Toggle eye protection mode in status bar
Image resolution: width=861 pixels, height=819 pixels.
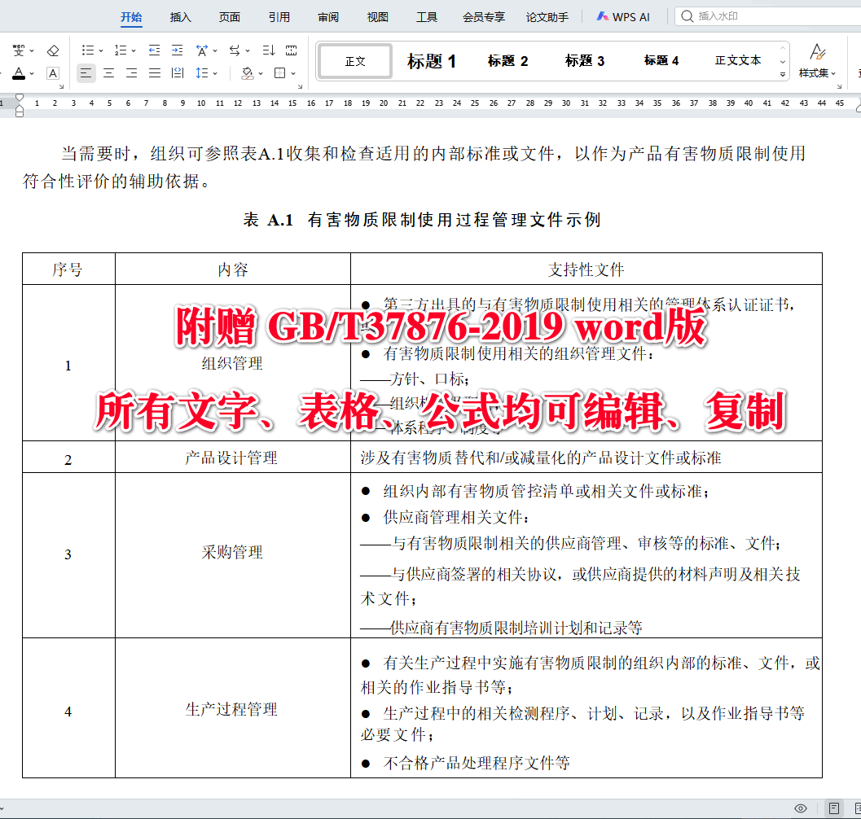pyautogui.click(x=801, y=808)
